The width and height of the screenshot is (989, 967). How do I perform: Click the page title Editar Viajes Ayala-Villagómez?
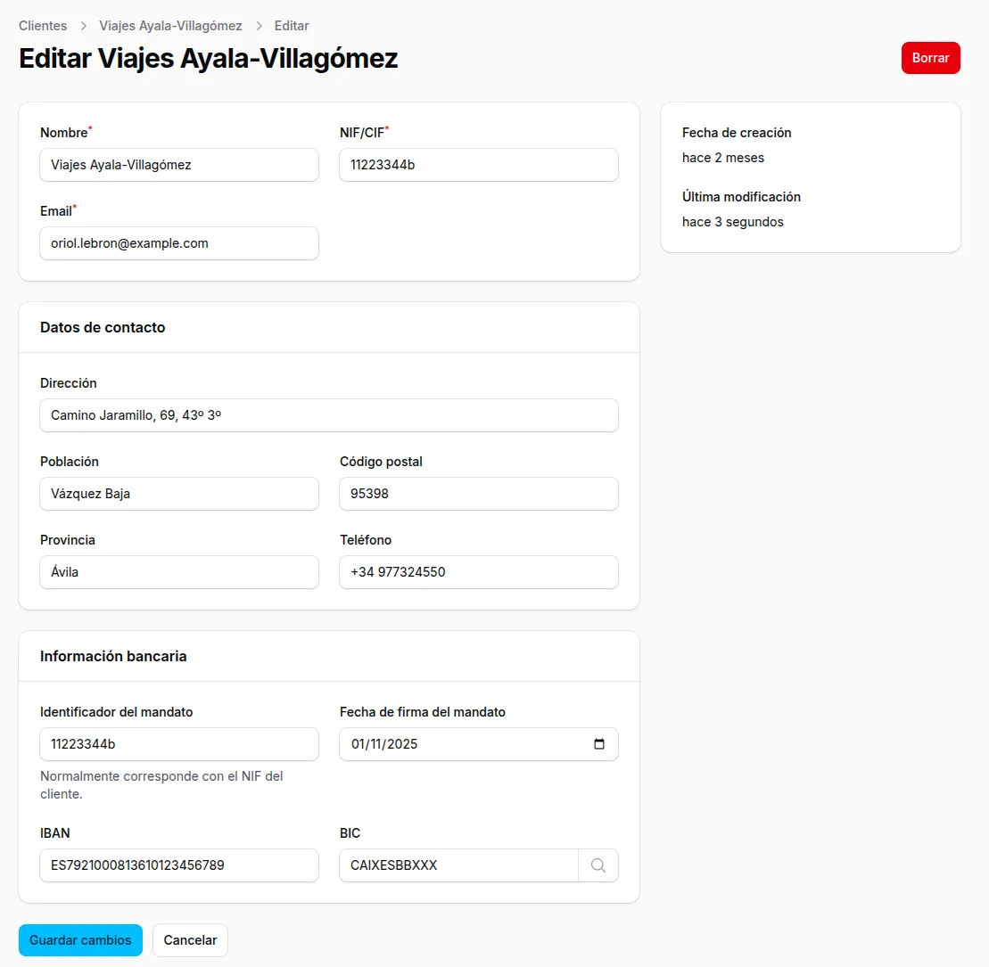click(208, 58)
